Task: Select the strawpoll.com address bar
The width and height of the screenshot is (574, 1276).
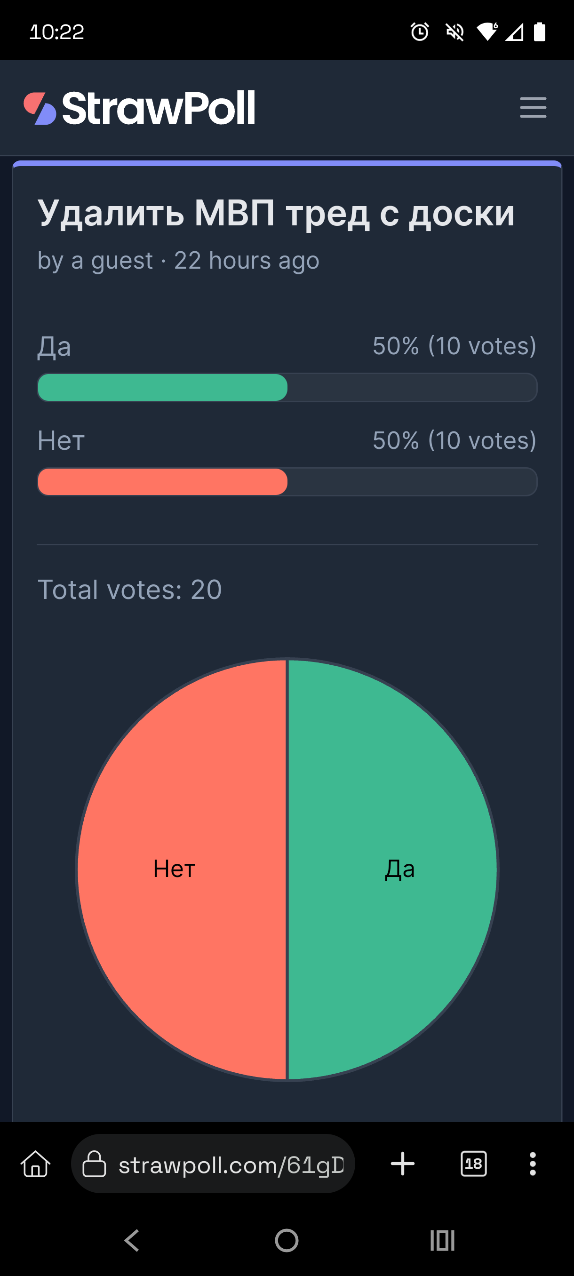Action: click(213, 1164)
